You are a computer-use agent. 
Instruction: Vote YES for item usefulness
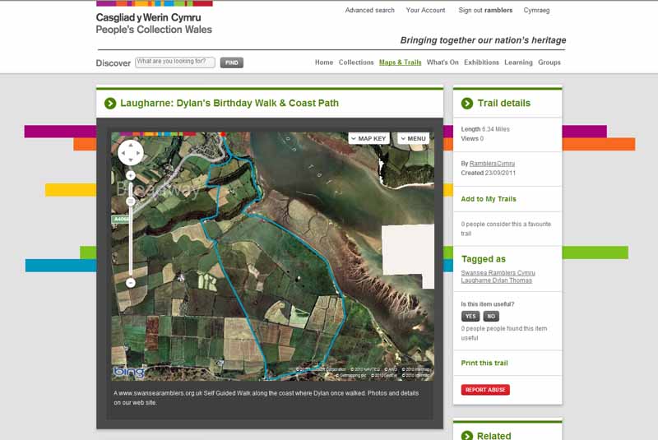pos(470,316)
